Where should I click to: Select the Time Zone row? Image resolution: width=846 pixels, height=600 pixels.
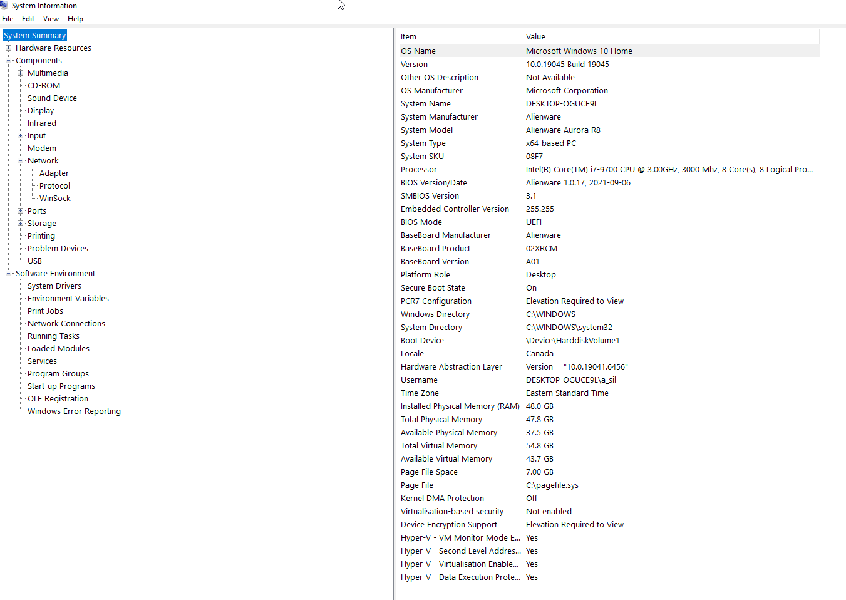point(608,393)
